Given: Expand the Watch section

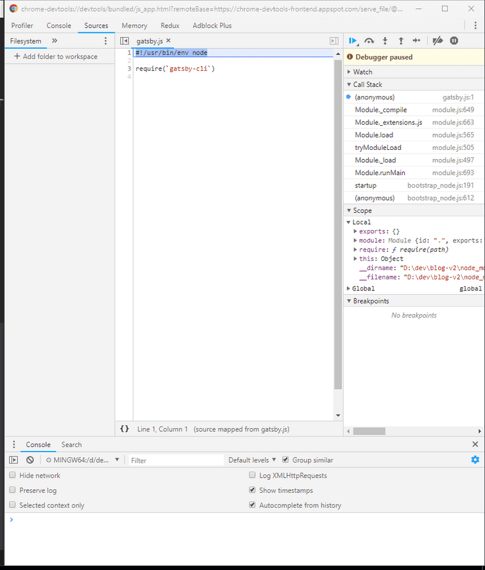Looking at the screenshot, I should click(363, 72).
